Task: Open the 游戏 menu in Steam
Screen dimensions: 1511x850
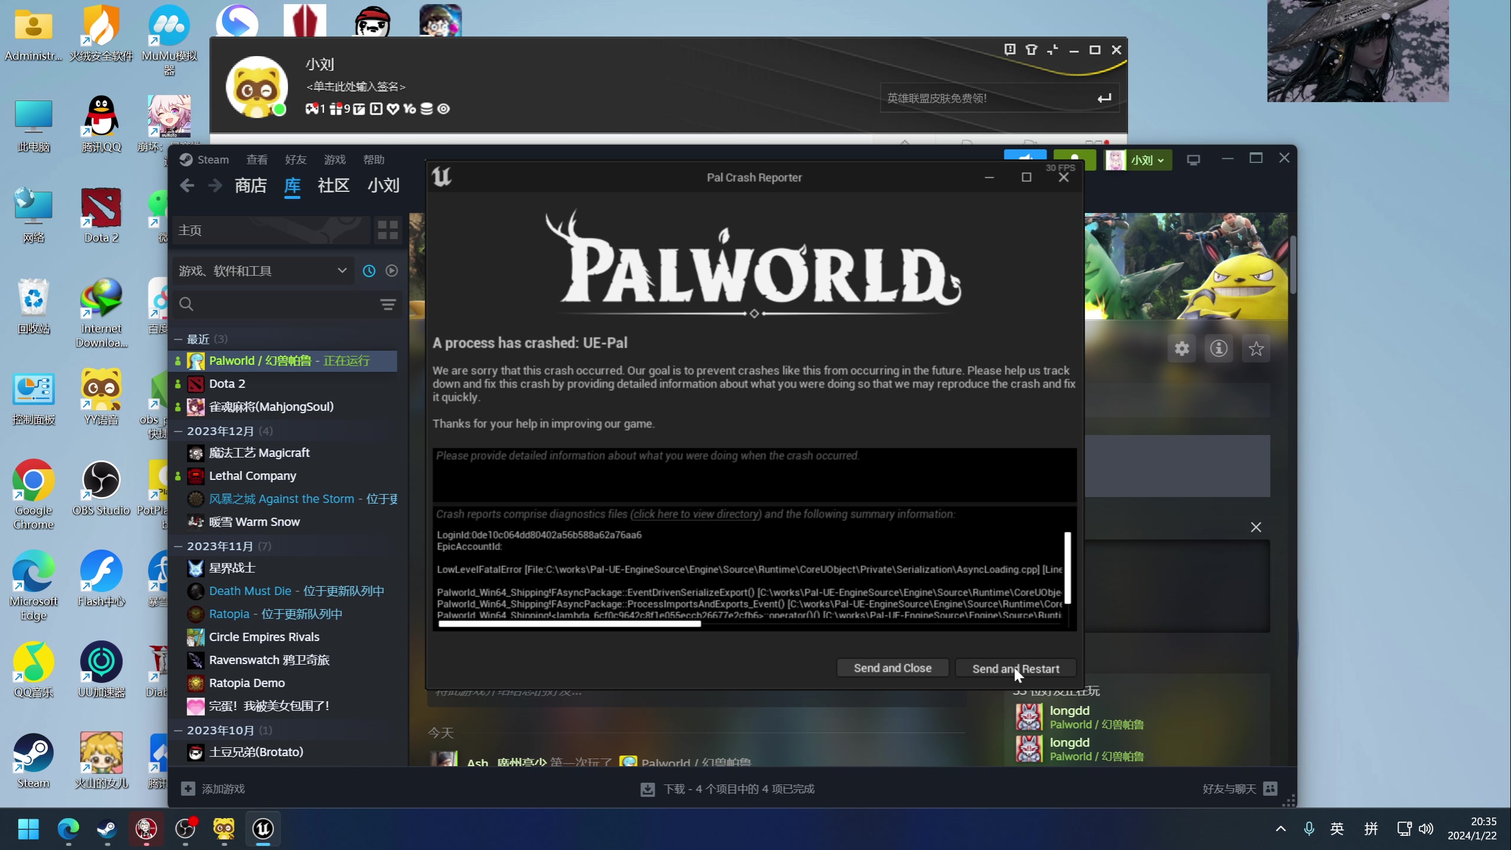Action: pos(335,159)
